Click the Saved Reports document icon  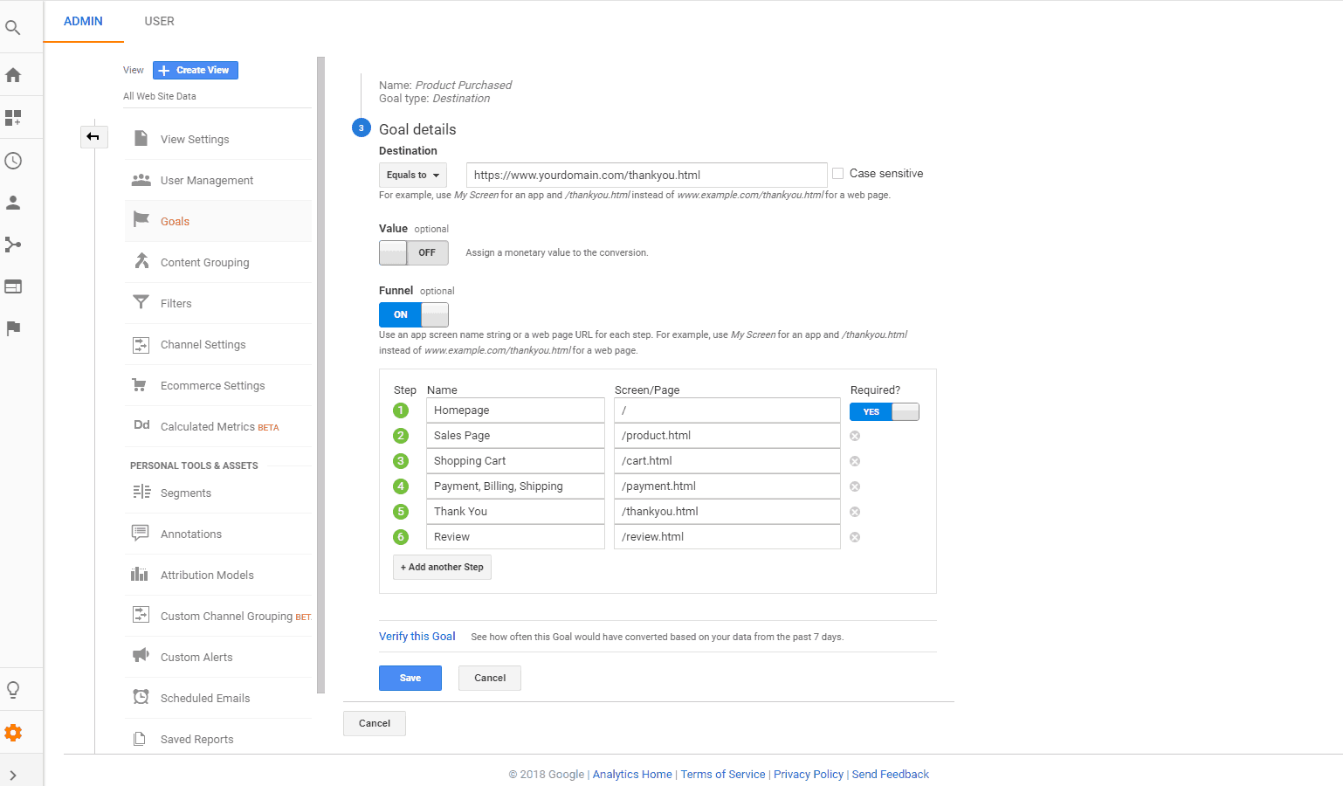point(140,739)
